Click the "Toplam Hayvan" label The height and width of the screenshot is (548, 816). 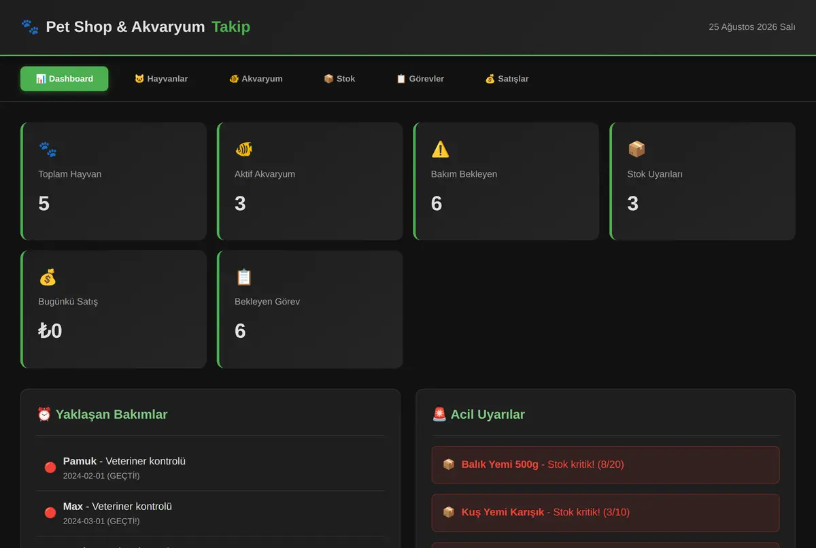pos(70,174)
